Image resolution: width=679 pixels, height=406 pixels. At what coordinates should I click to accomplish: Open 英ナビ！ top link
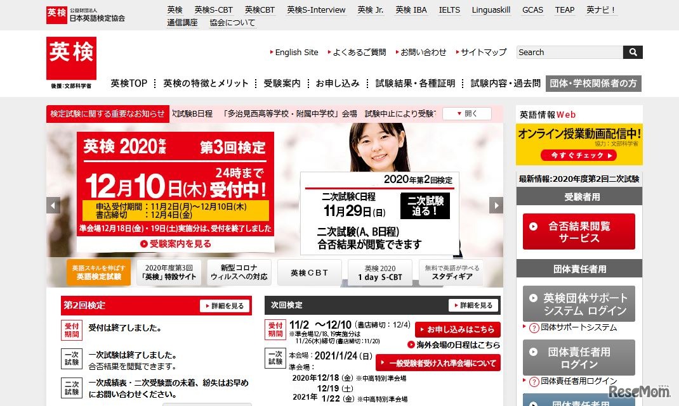coord(601,10)
